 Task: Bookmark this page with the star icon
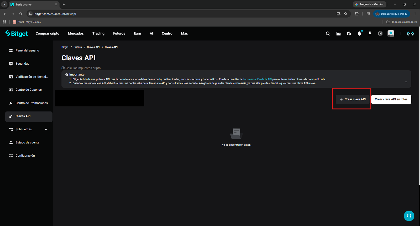(x=346, y=14)
